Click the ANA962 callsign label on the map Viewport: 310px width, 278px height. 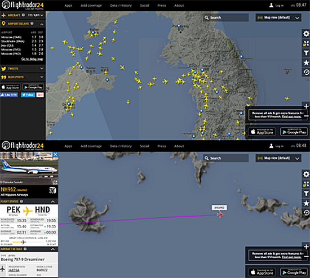(219, 208)
